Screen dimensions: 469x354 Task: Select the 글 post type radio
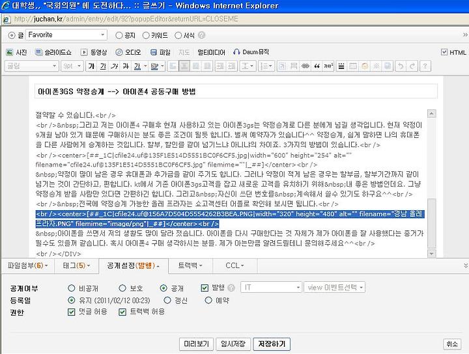click(x=11, y=35)
